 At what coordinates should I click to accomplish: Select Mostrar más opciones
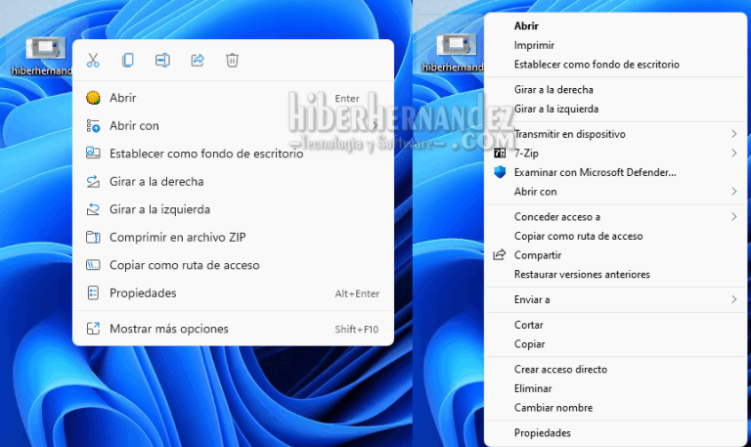[x=168, y=329]
